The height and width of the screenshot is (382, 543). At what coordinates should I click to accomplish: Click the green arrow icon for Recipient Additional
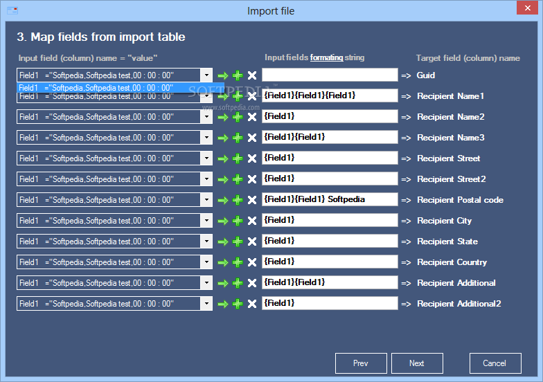(223, 283)
